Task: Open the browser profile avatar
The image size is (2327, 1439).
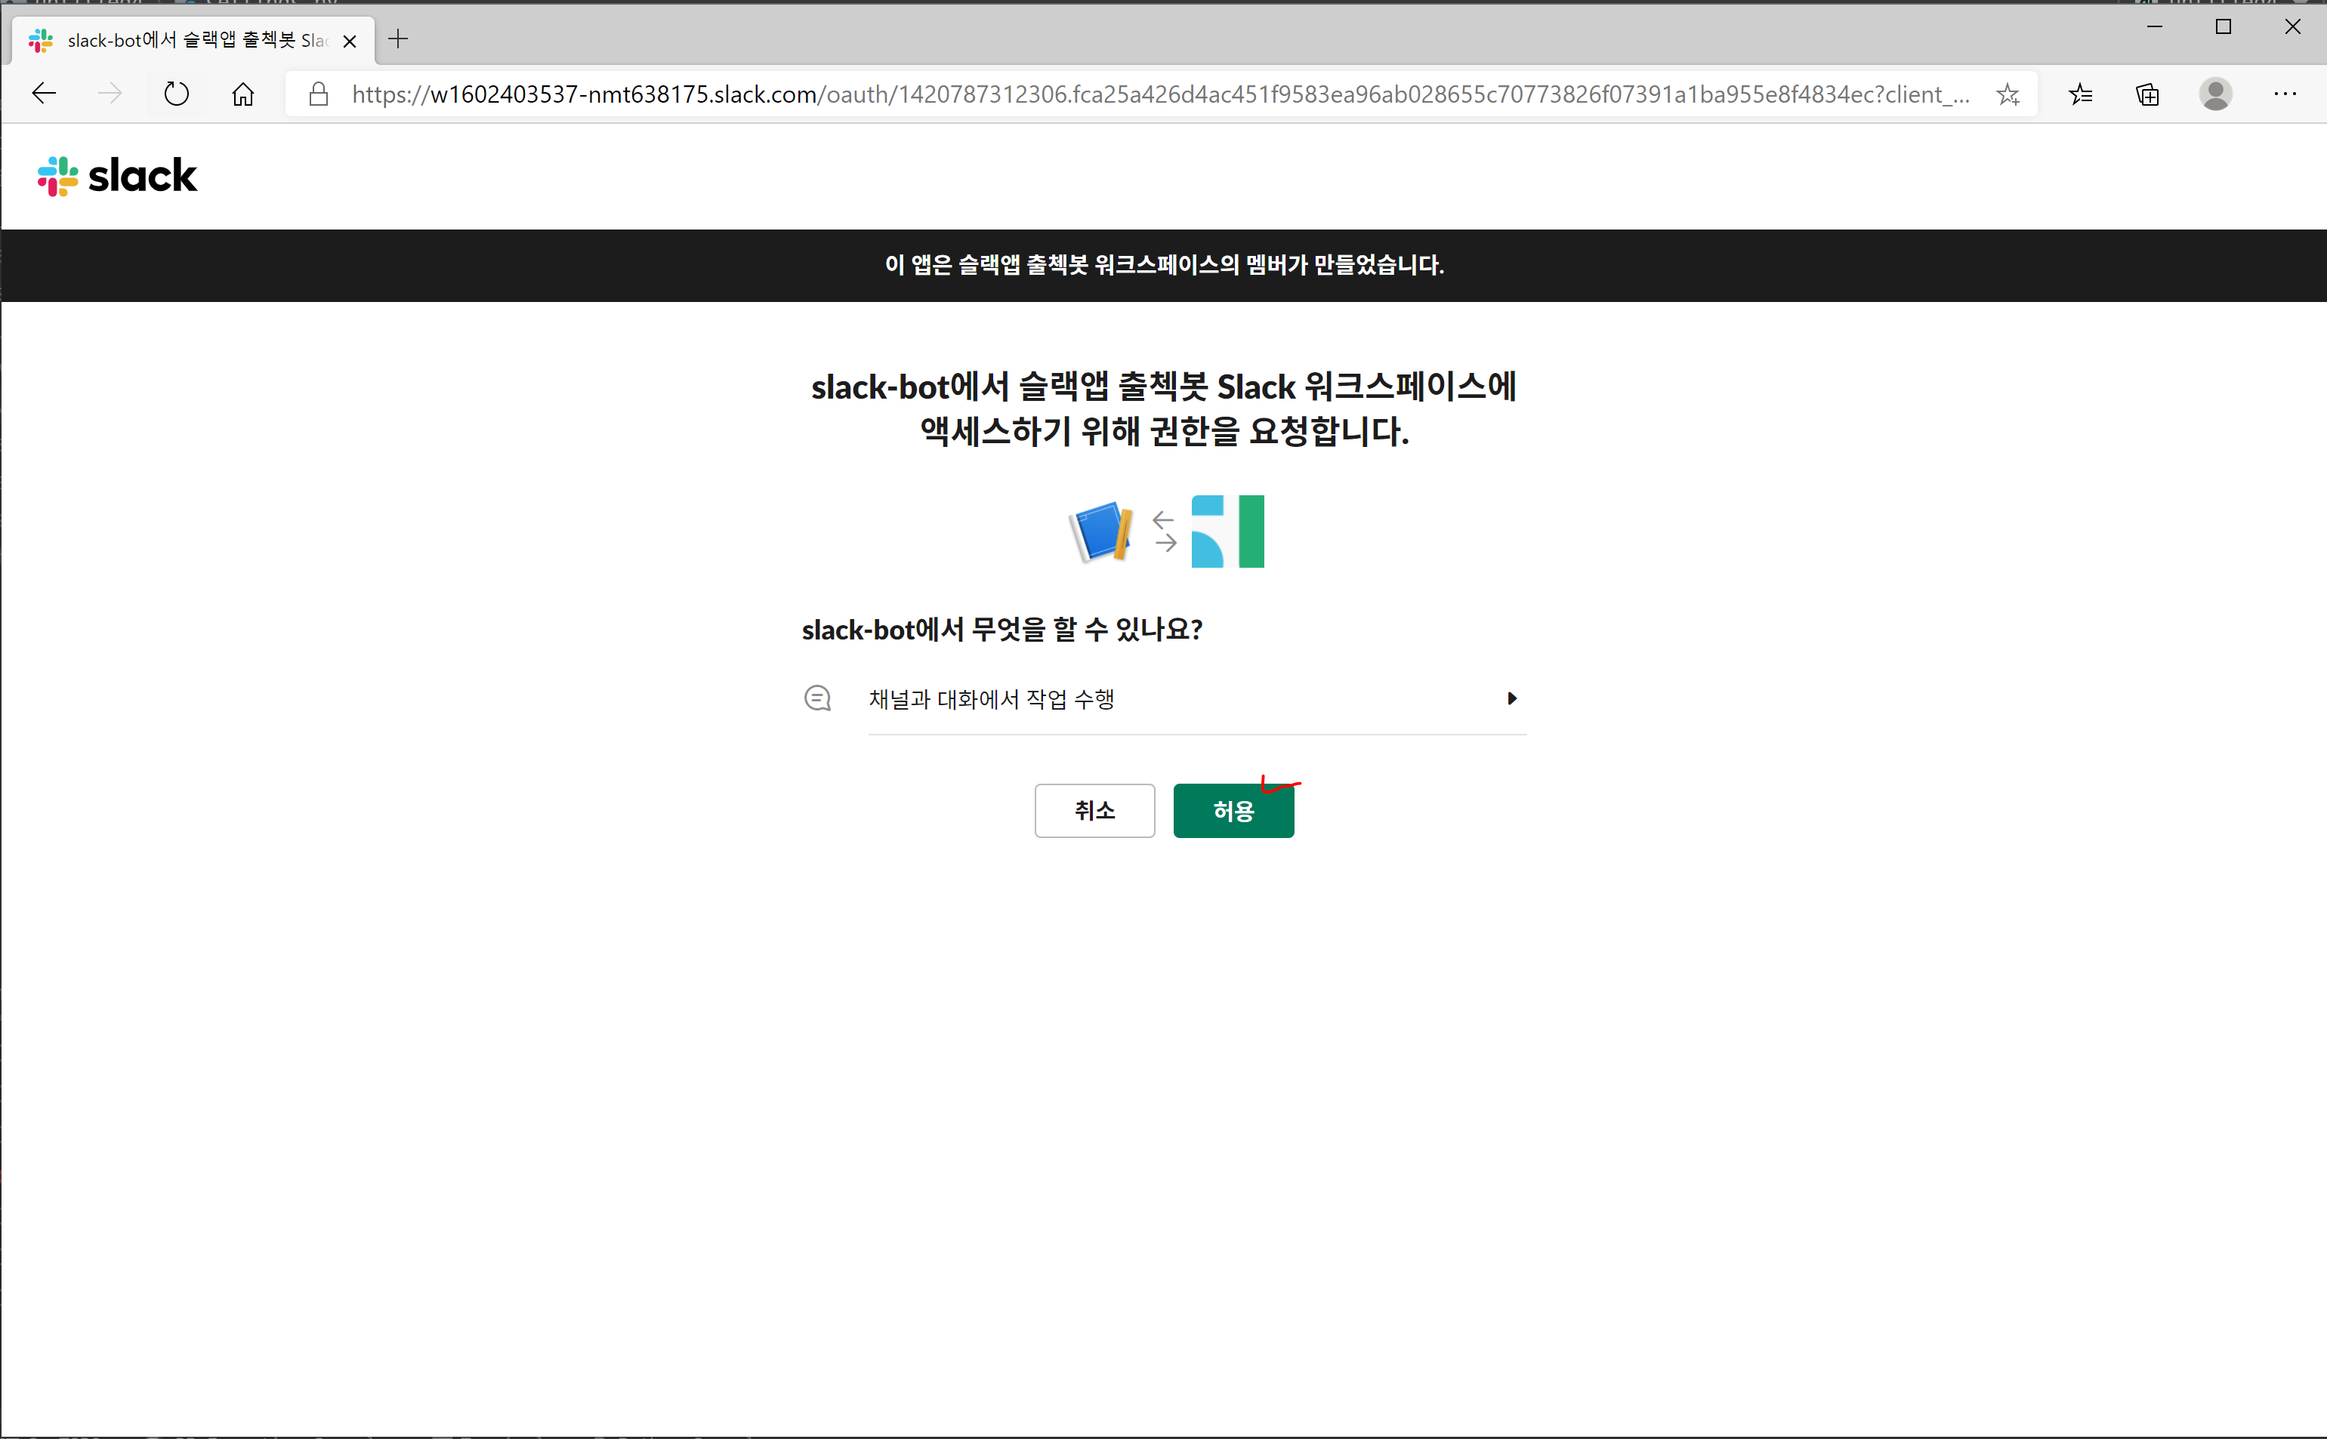Action: pos(2216,94)
